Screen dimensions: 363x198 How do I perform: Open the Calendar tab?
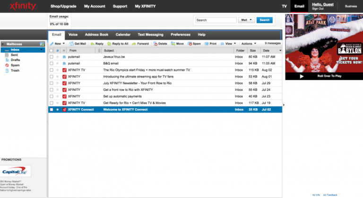click(123, 34)
